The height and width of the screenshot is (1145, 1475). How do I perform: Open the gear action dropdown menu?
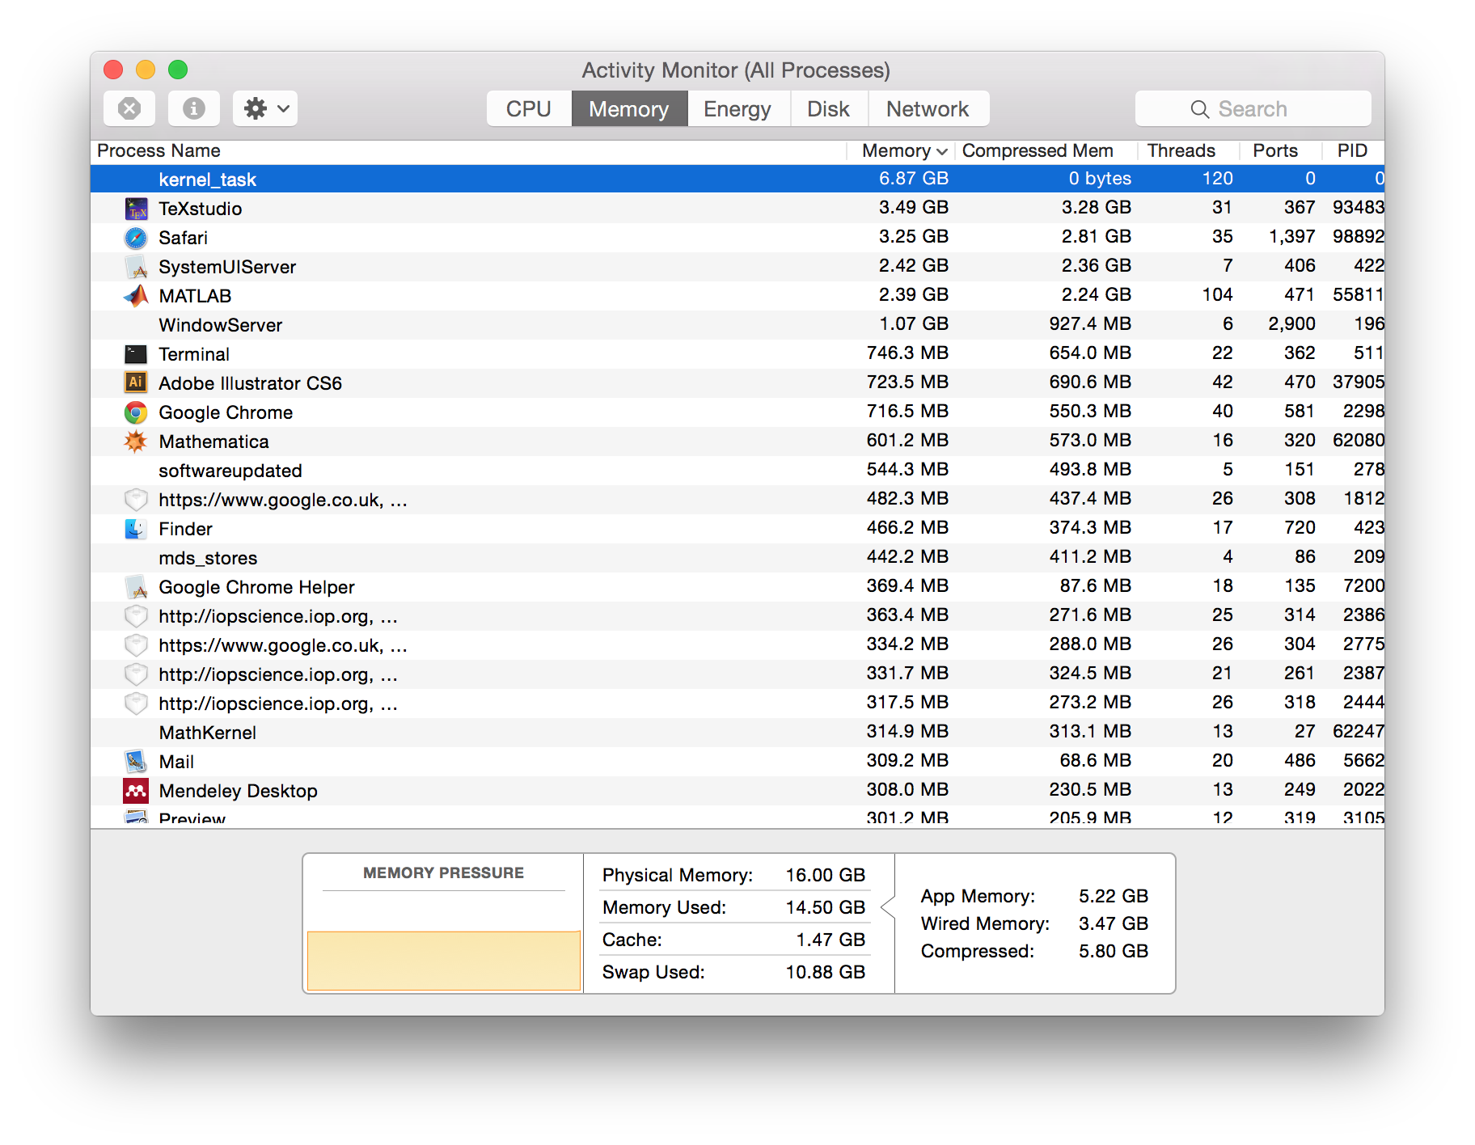click(x=265, y=108)
